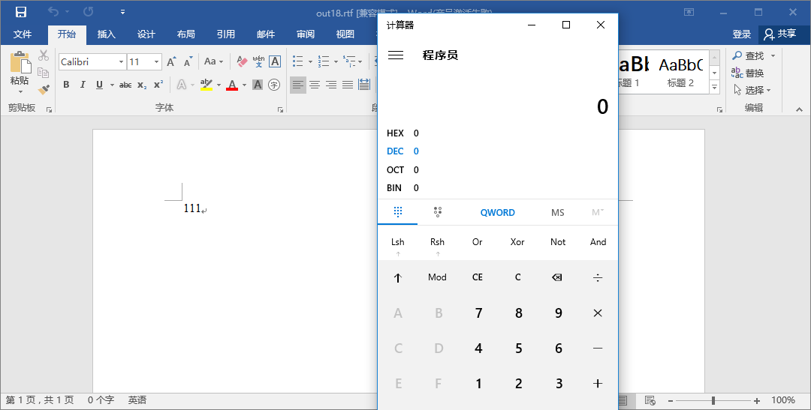Toggle superscript formatting
Image resolution: width=811 pixels, height=410 pixels.
[x=158, y=85]
